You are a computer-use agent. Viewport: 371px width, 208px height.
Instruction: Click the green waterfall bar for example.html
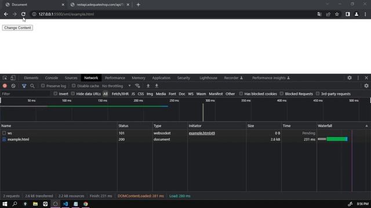pos(337,139)
